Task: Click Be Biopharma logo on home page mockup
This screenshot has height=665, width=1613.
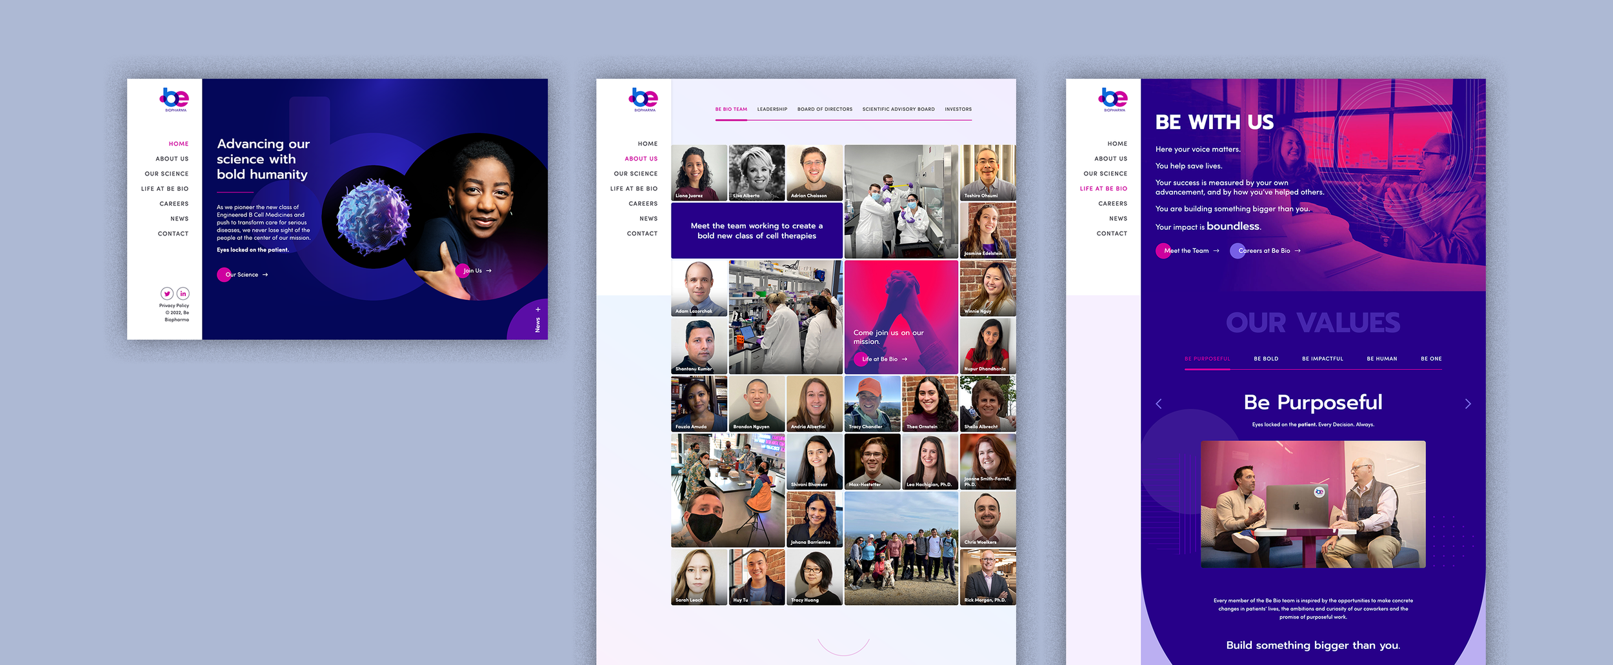Action: (174, 100)
